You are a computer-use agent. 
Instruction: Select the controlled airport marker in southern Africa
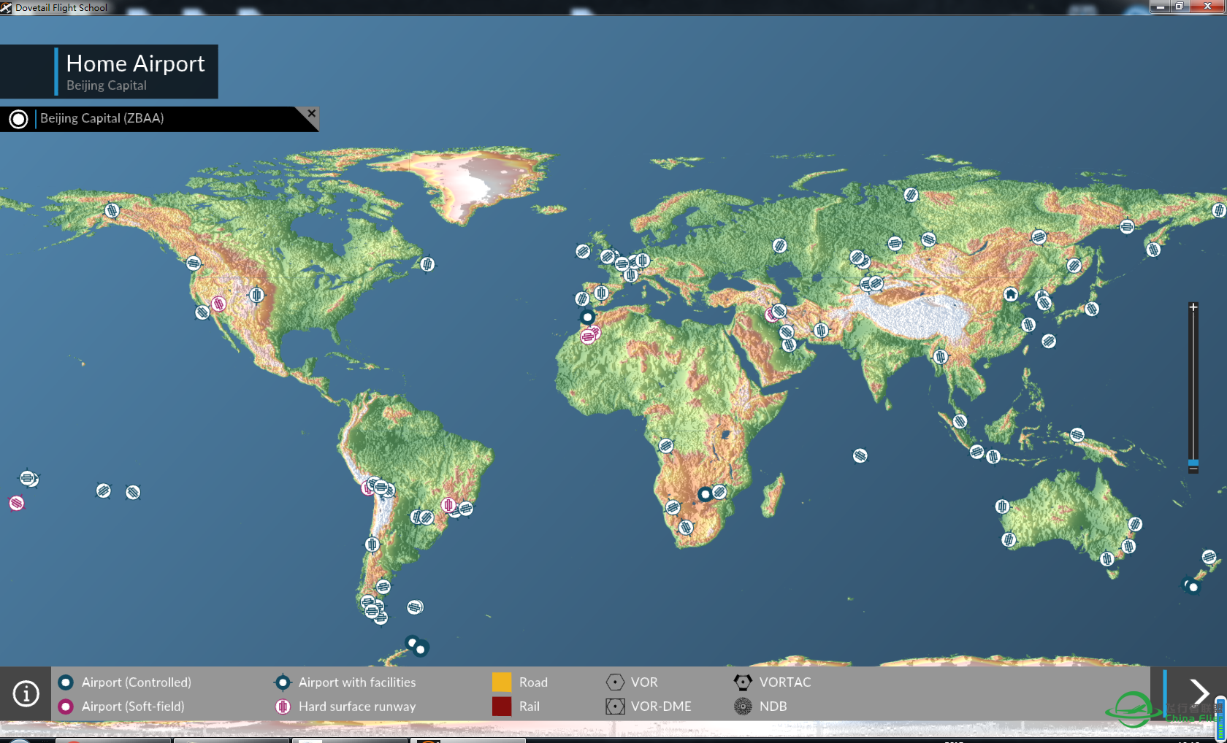[705, 494]
